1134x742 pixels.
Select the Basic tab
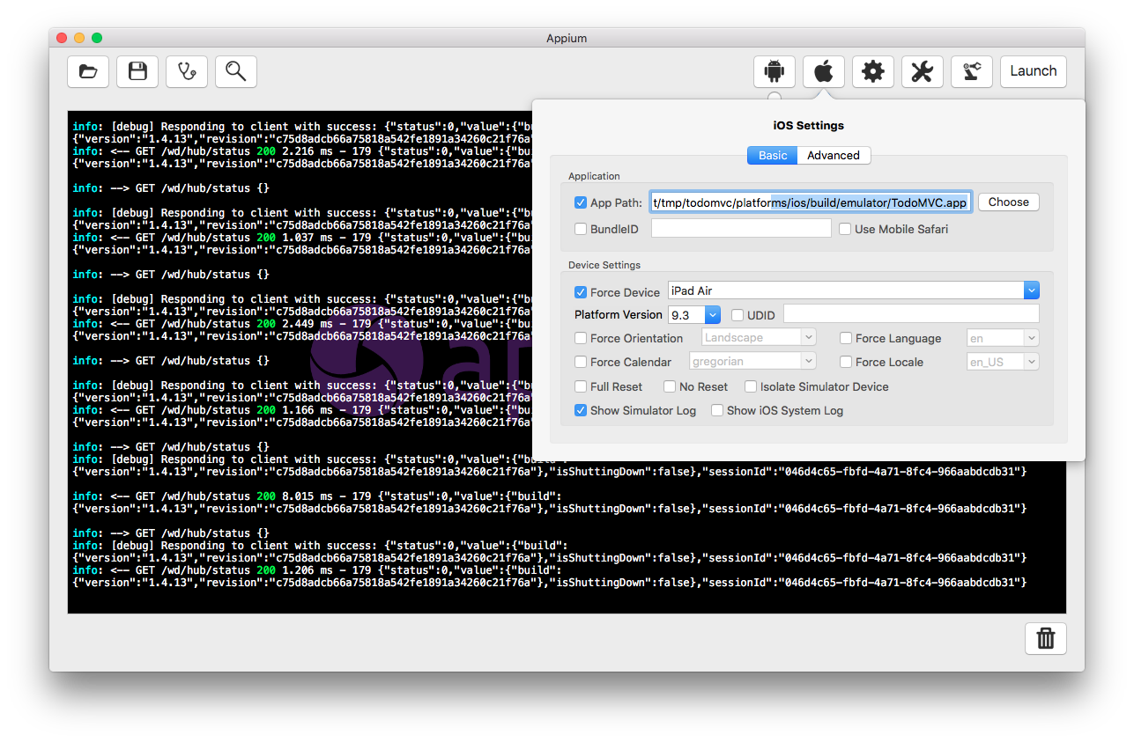coord(773,155)
